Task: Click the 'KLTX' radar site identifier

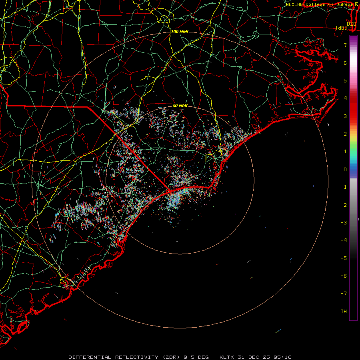Action: pyautogui.click(x=227, y=357)
